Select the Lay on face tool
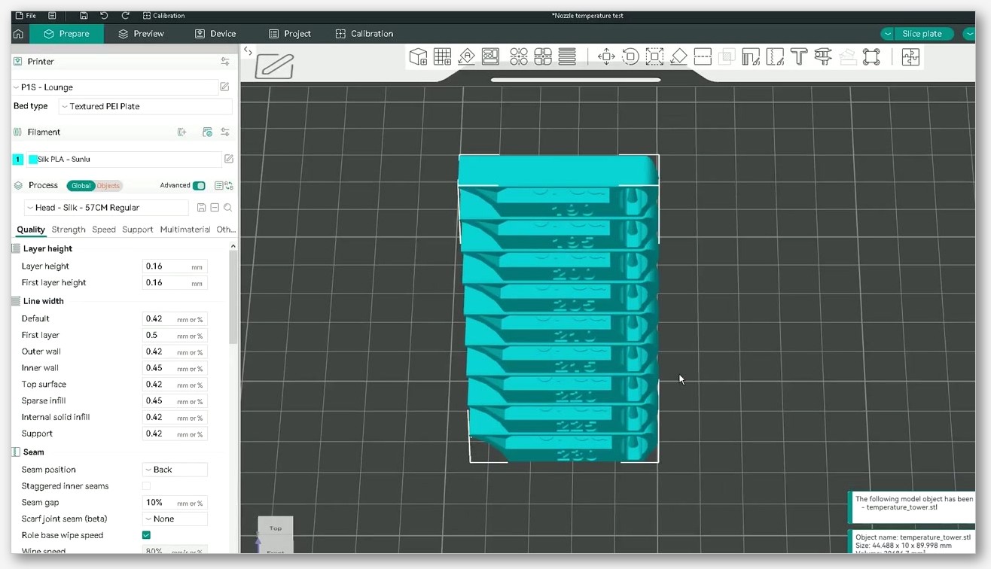 [678, 56]
